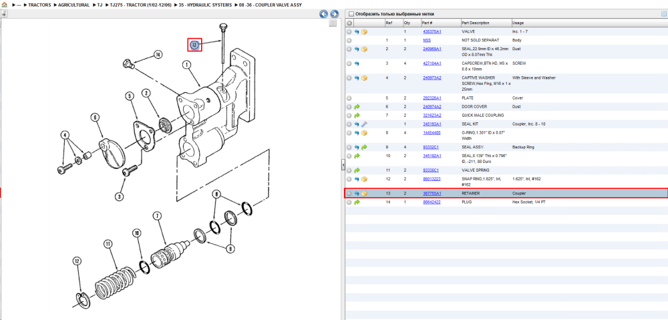Click the green arrow icon for DOOR COVER

point(357,106)
